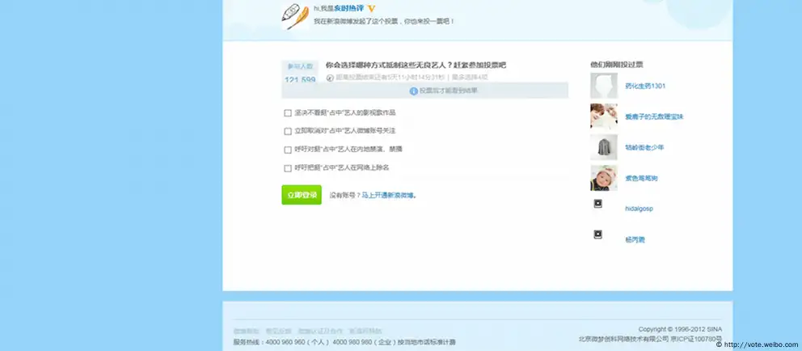Click the broken image icon beside hidalgosp
The width and height of the screenshot is (802, 351).
click(597, 204)
